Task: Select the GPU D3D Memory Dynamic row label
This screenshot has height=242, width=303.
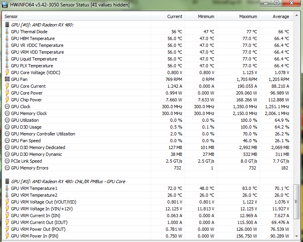Action: (36, 154)
